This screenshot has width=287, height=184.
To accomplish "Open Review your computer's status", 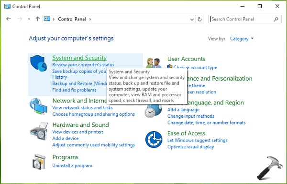I will coord(83,65).
